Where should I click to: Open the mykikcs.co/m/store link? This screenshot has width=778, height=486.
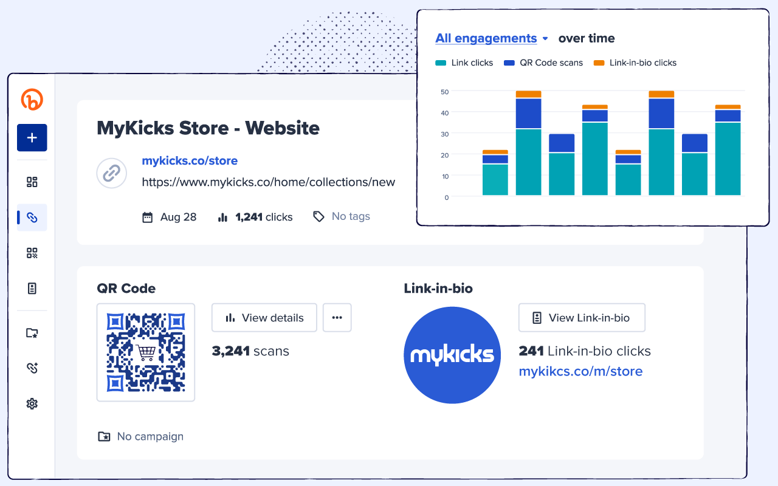(x=580, y=371)
